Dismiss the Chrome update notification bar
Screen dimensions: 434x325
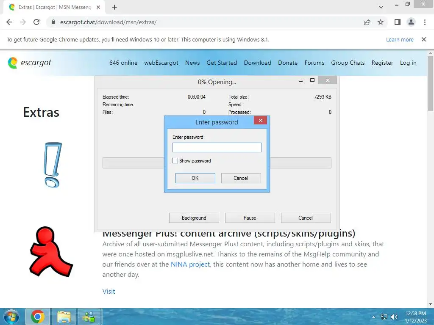click(x=424, y=39)
